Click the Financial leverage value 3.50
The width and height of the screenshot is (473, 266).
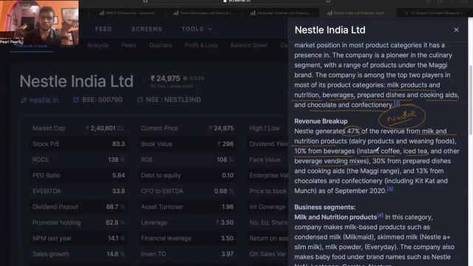tap(227, 238)
